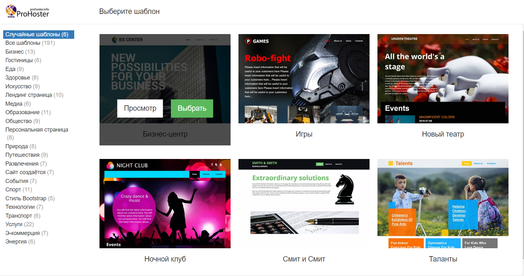Image resolution: width=524 pixels, height=276 pixels.
Task: Choose the Э-коммерция category
Action: point(27,233)
